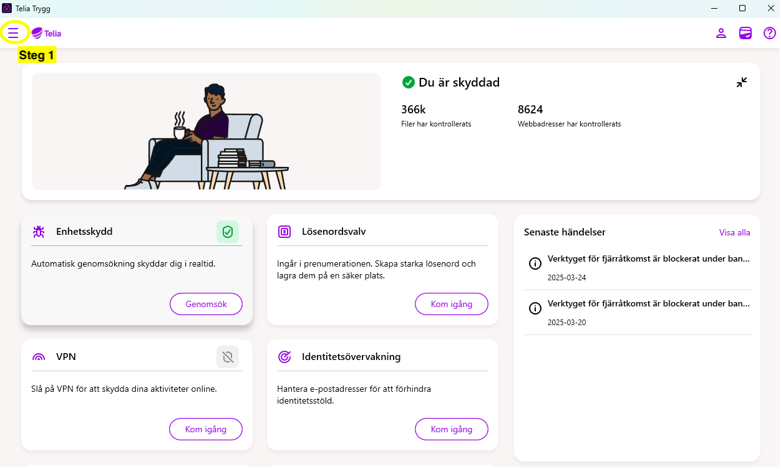
Task: Open the event dated 2025-03-20
Action: click(x=638, y=313)
